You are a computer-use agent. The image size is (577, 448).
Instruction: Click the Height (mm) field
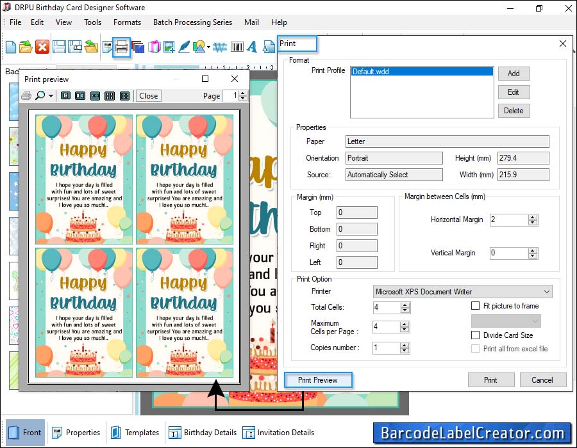pos(523,158)
